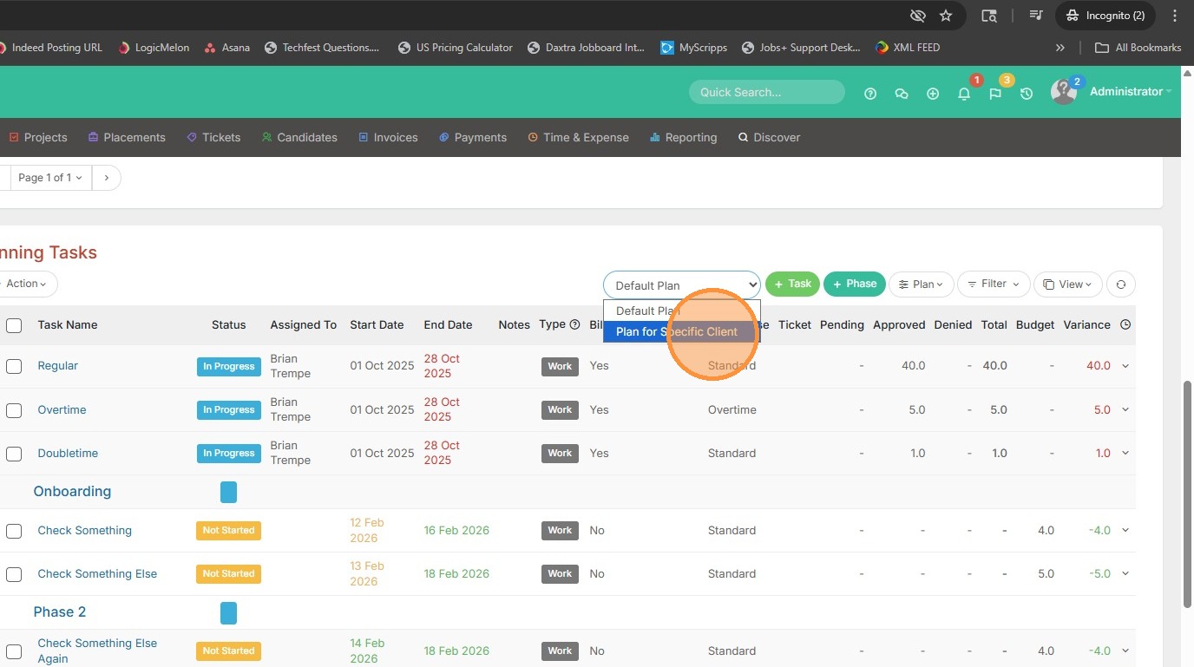Show more bookmarks with the double chevron

(x=1060, y=48)
